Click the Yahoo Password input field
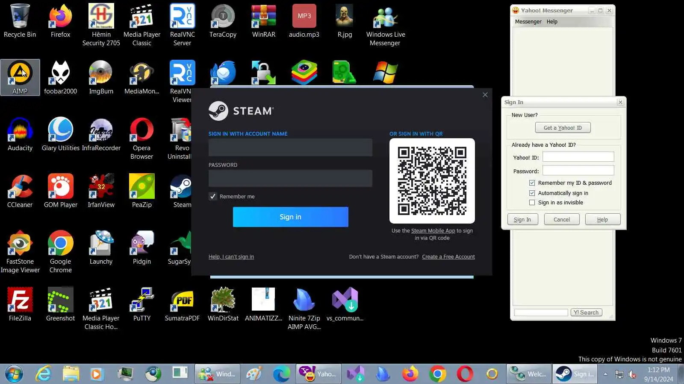 578,171
